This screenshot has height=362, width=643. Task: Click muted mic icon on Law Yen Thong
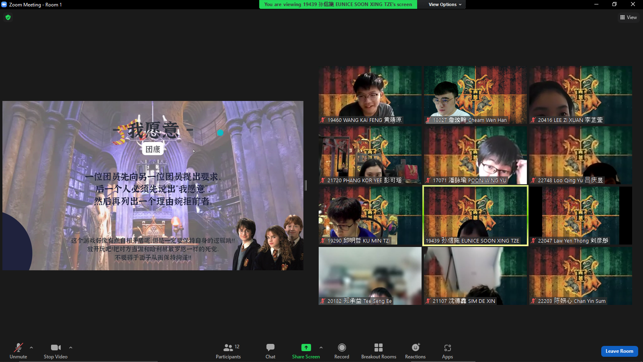(x=533, y=241)
